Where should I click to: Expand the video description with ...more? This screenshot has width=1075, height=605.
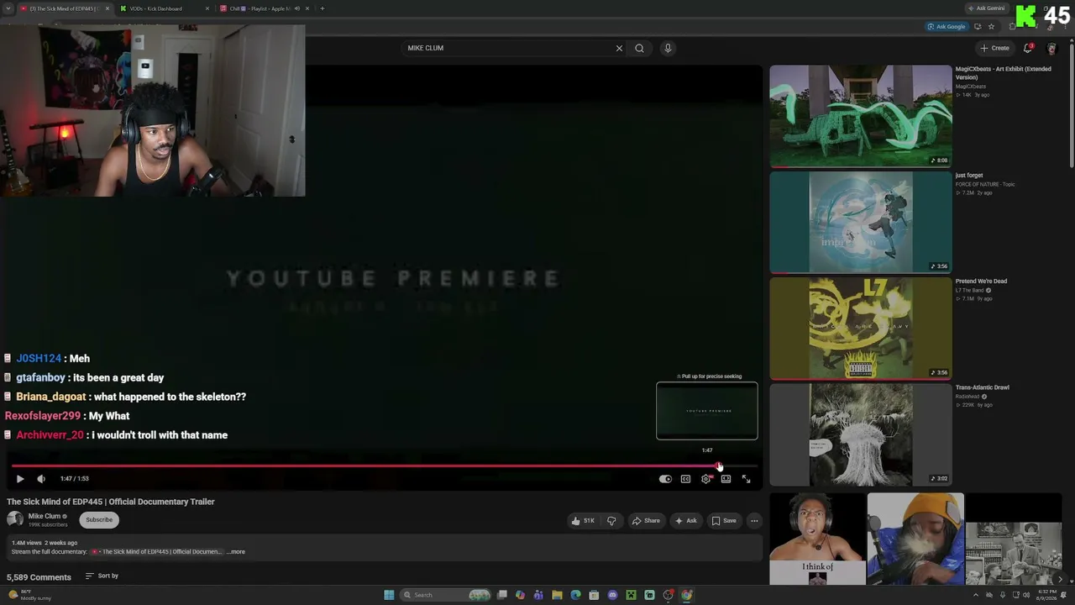coord(236,552)
